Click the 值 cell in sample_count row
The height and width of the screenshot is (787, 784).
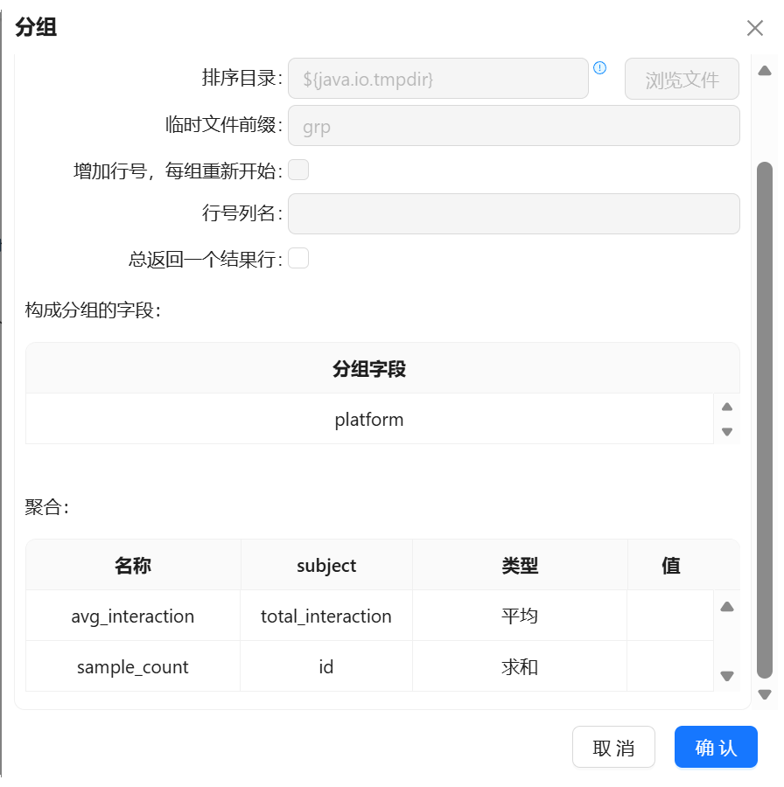(x=670, y=666)
